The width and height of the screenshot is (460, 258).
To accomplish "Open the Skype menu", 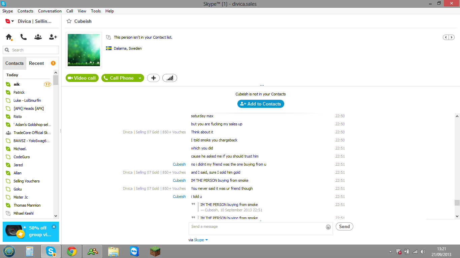I will point(7,11).
